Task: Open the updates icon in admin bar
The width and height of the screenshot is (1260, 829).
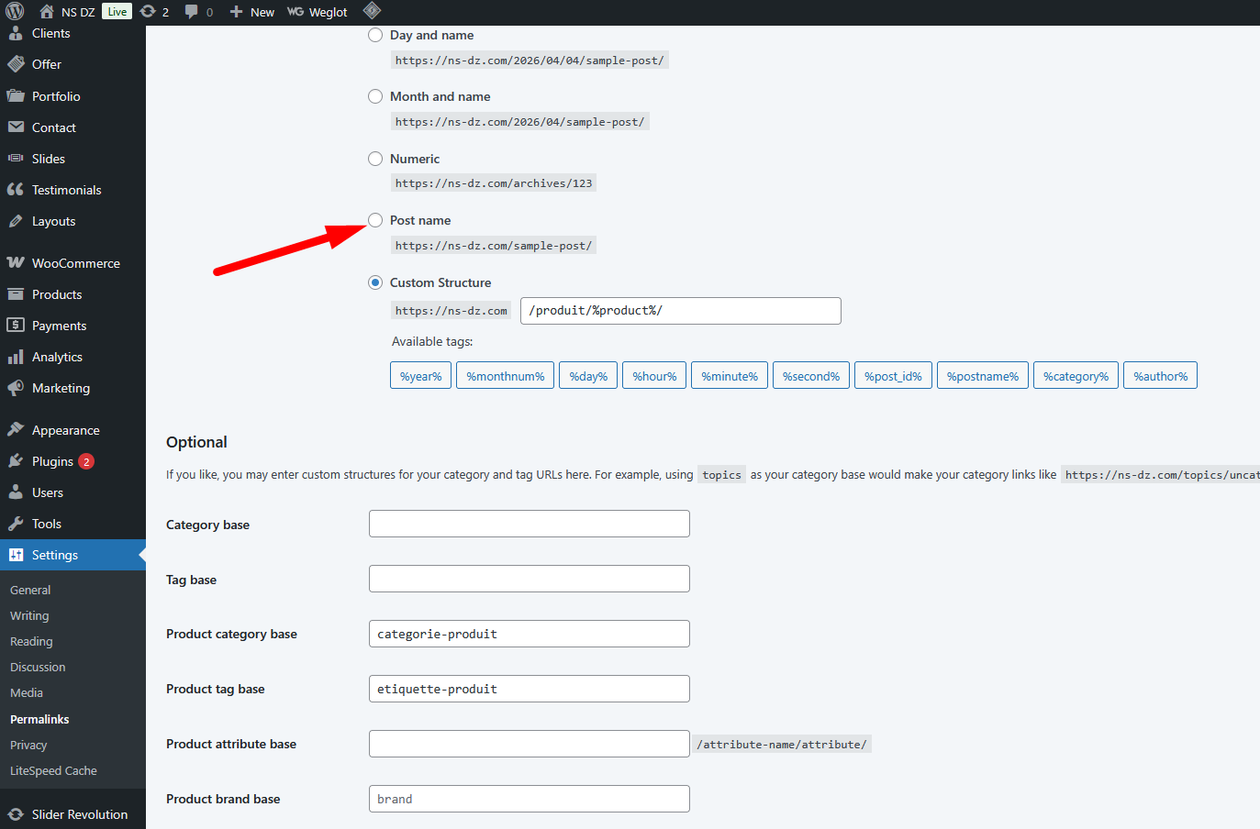Action: click(149, 12)
